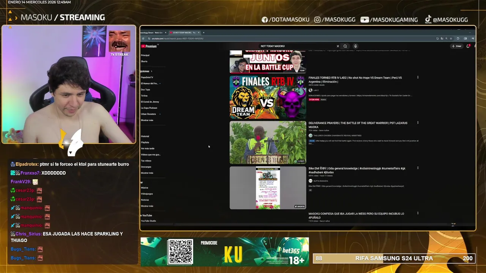The width and height of the screenshot is (486, 273).
Task: Click the site info icon beside URL
Action: (x=149, y=38)
